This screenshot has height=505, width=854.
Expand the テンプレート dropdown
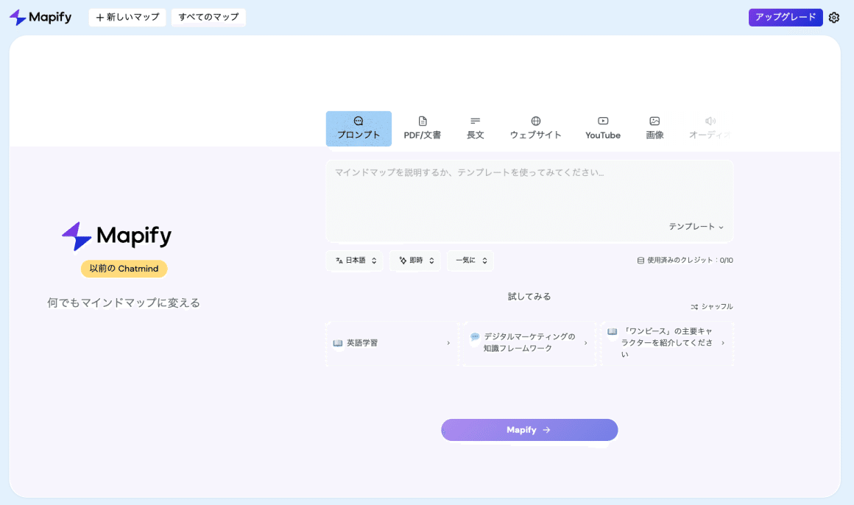[x=696, y=227]
